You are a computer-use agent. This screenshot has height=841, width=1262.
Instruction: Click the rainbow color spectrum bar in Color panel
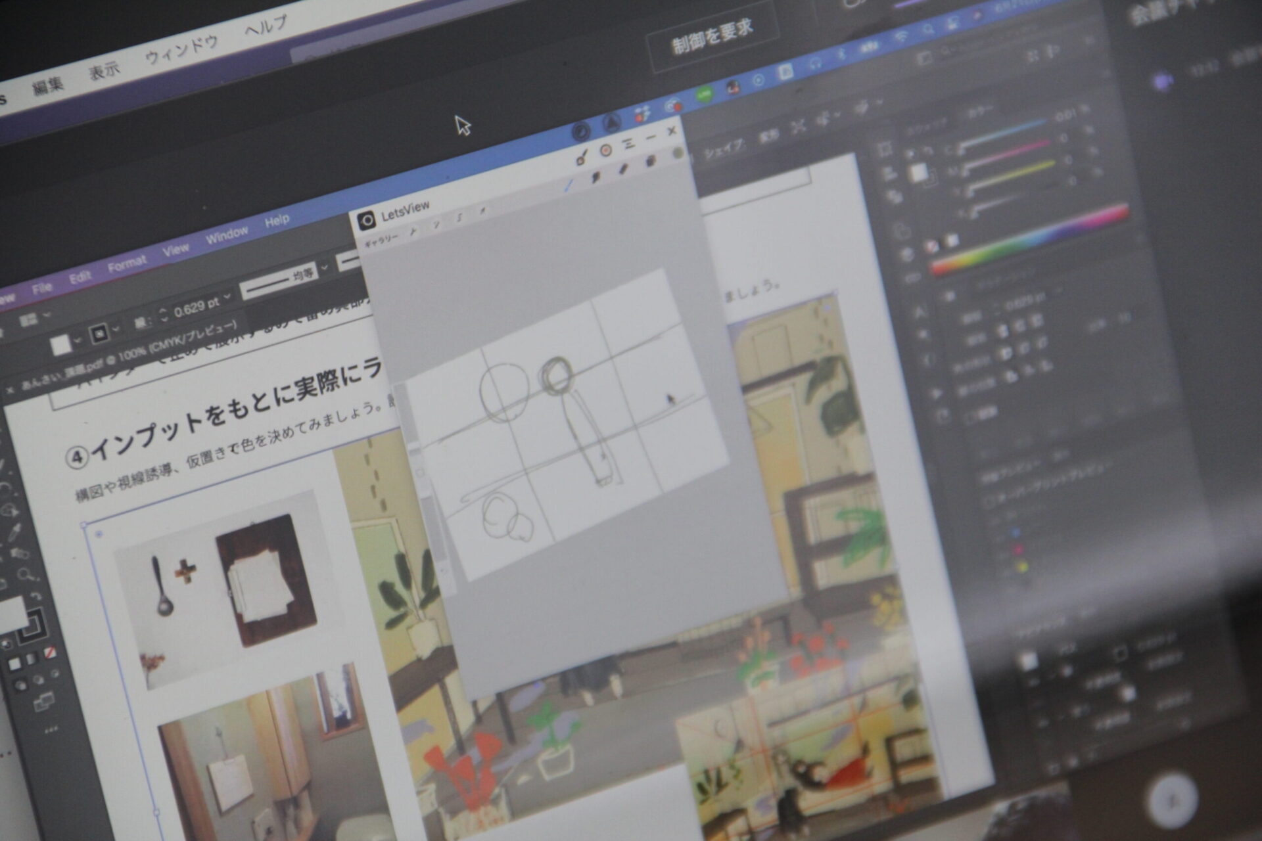(x=1029, y=240)
